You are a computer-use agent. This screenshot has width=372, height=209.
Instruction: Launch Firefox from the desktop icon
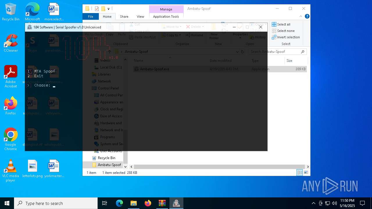pyautogui.click(x=11, y=106)
